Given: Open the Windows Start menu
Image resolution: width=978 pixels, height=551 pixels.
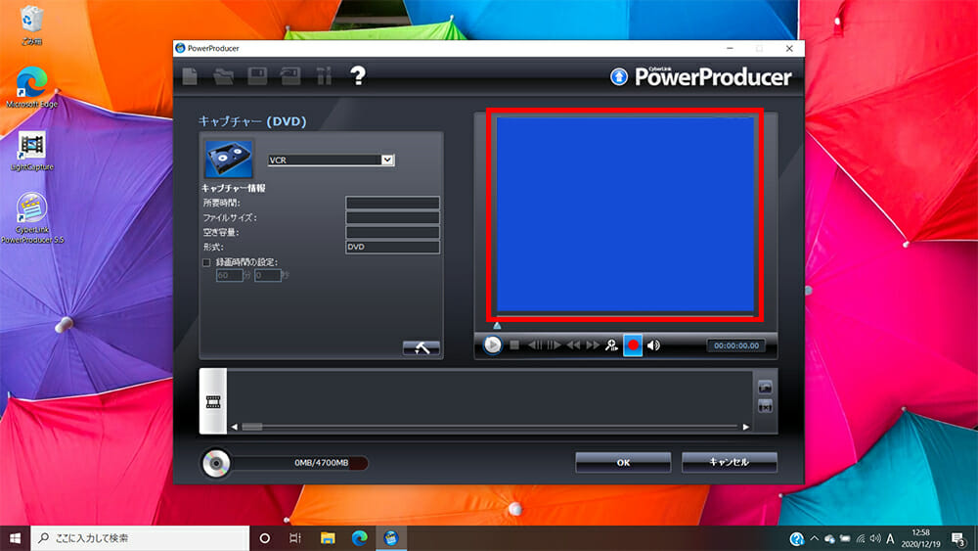Looking at the screenshot, I should [x=15, y=538].
